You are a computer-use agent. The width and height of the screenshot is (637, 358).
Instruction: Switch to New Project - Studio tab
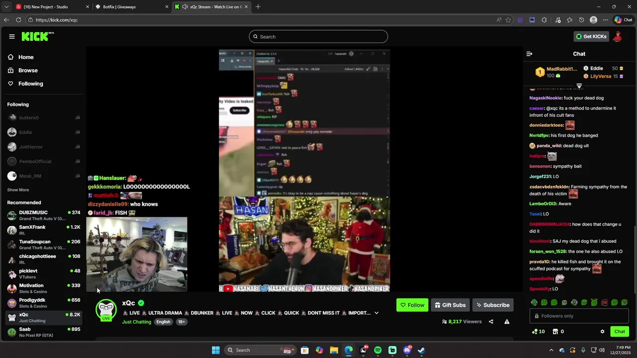point(52,7)
